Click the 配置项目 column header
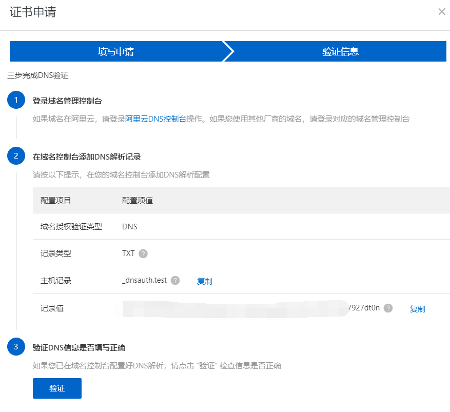 pos(55,200)
